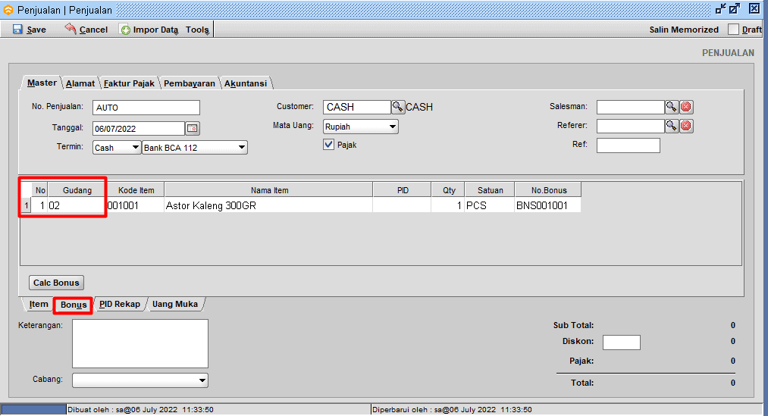
Task: Search Referer with magnifier icon
Action: pyautogui.click(x=672, y=126)
